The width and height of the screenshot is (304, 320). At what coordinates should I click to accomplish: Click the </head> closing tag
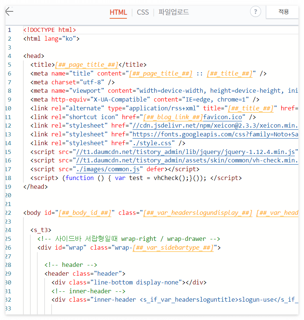pyautogui.click(x=36, y=187)
